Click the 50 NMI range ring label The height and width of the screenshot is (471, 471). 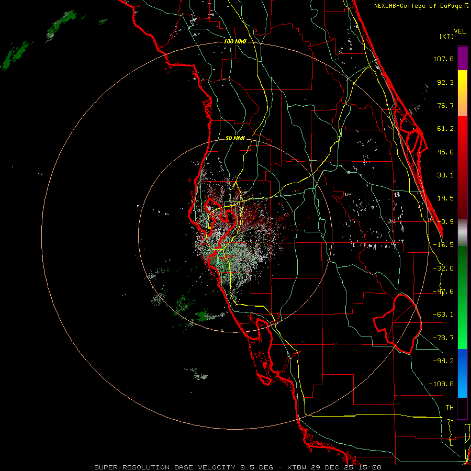click(x=235, y=139)
